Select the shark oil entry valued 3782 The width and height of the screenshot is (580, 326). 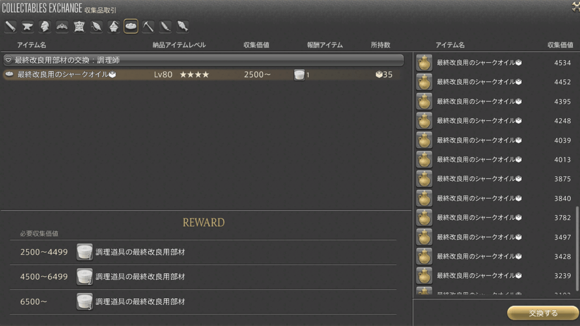coord(494,218)
